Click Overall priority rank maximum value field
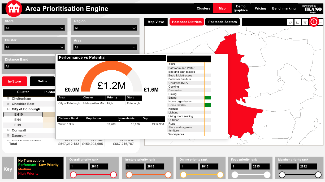The width and height of the screenshot is (325, 182). [99, 166]
